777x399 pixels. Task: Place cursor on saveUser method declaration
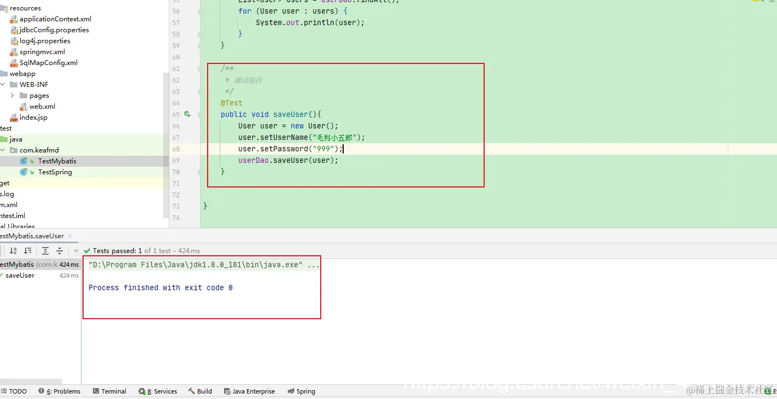[x=271, y=114]
